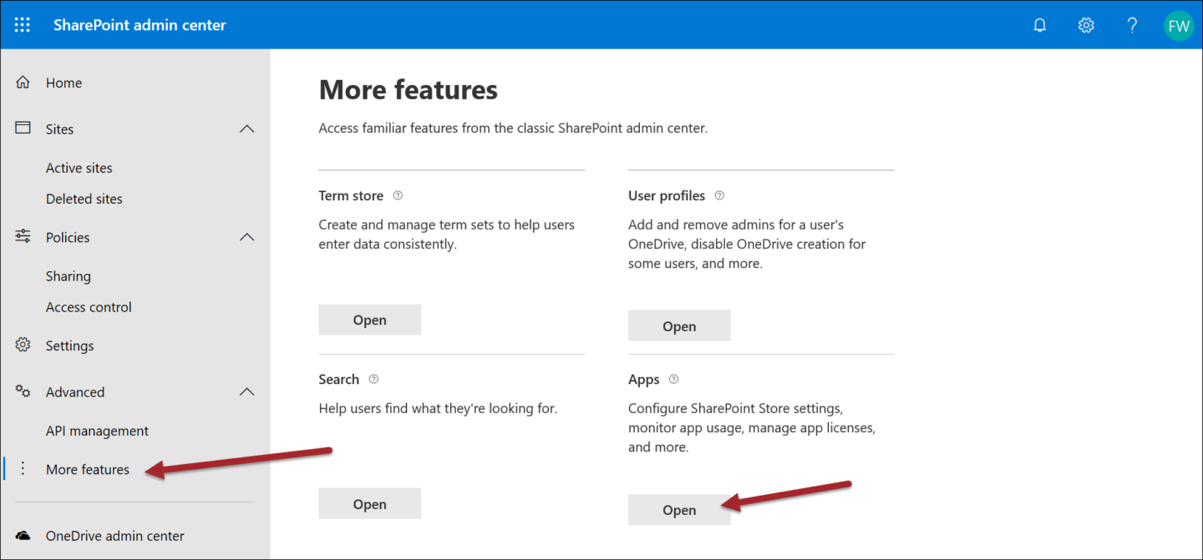Show info tooltip for Apps

click(x=673, y=379)
